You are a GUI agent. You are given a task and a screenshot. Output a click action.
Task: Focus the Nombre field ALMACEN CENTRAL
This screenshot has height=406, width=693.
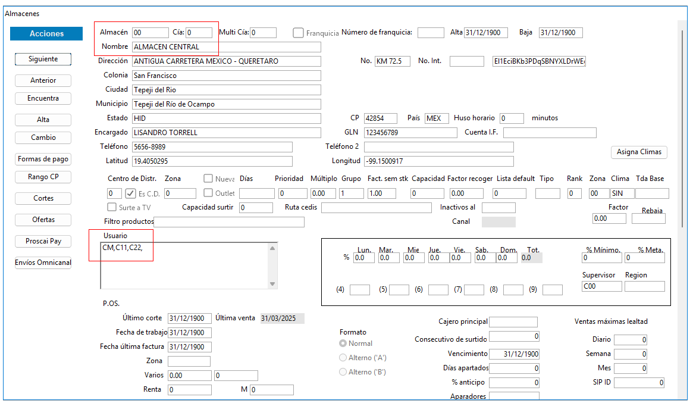pyautogui.click(x=226, y=47)
